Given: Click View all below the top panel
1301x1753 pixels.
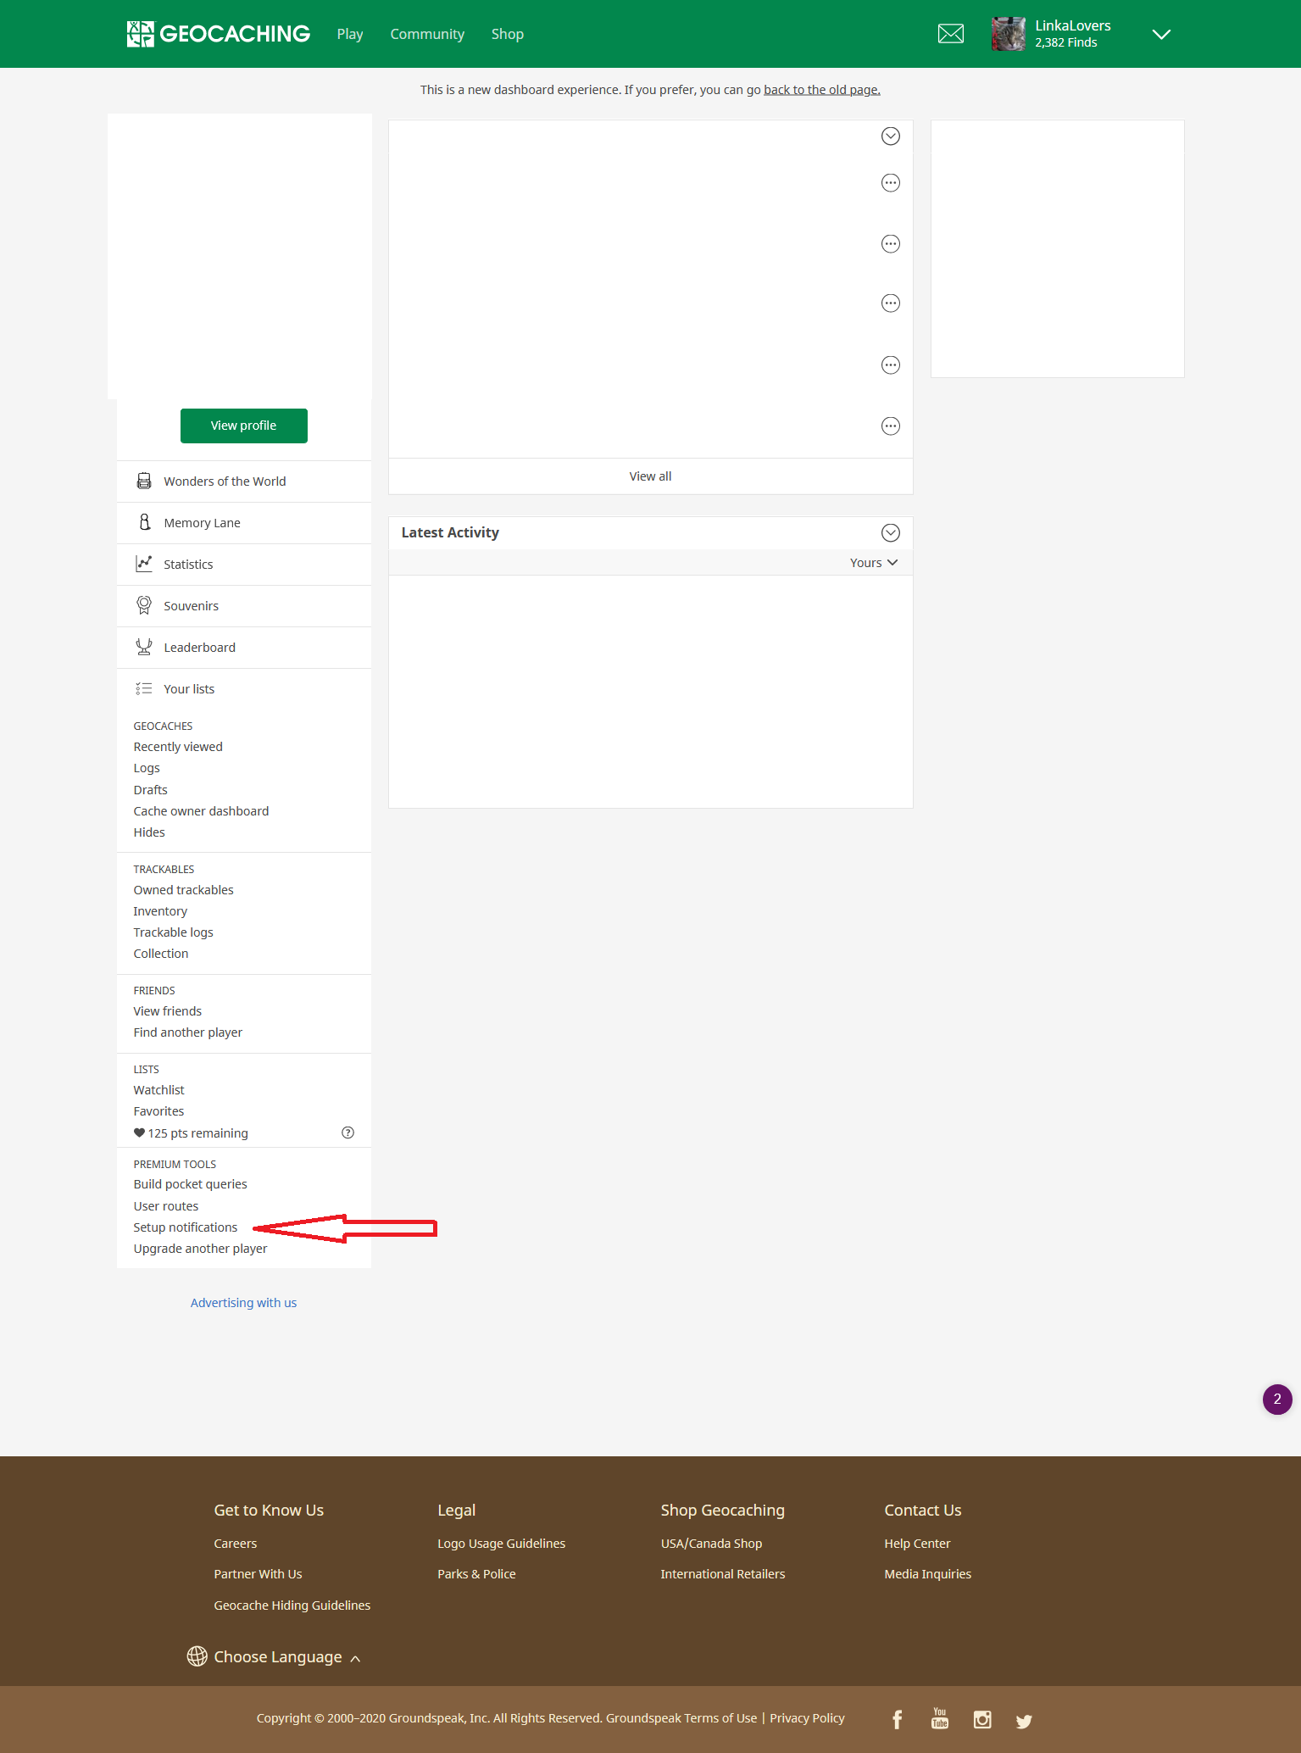Looking at the screenshot, I should coord(650,476).
